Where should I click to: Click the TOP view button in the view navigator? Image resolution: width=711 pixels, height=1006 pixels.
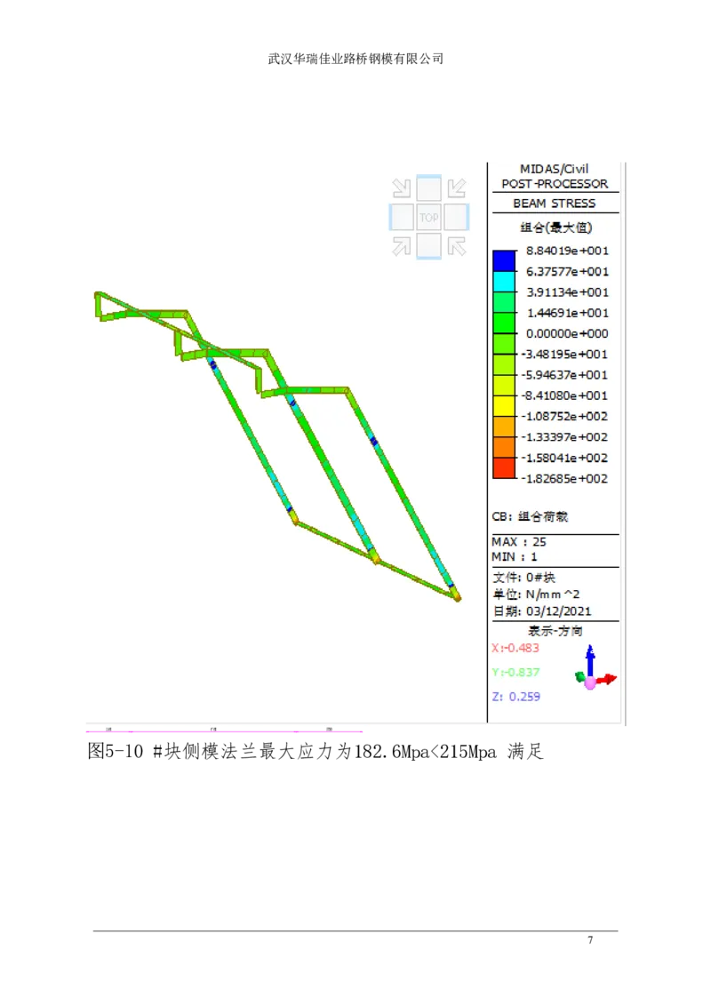coord(429,218)
